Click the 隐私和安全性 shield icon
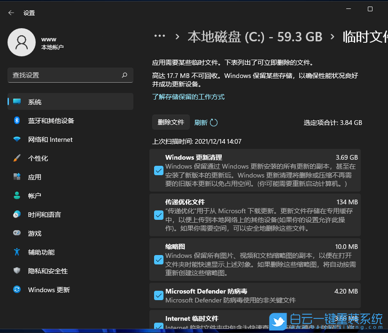 (x=16, y=271)
